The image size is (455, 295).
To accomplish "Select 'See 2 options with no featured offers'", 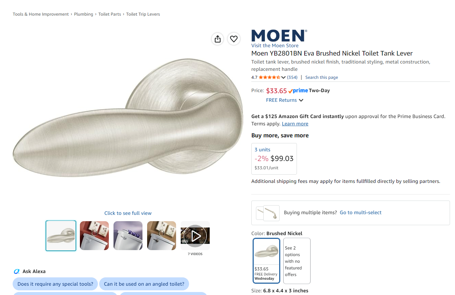I will (297, 261).
